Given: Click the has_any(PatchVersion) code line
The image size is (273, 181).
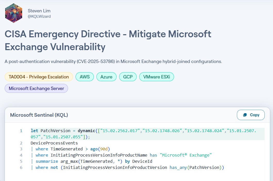Looking at the screenshot, I should (127, 167).
